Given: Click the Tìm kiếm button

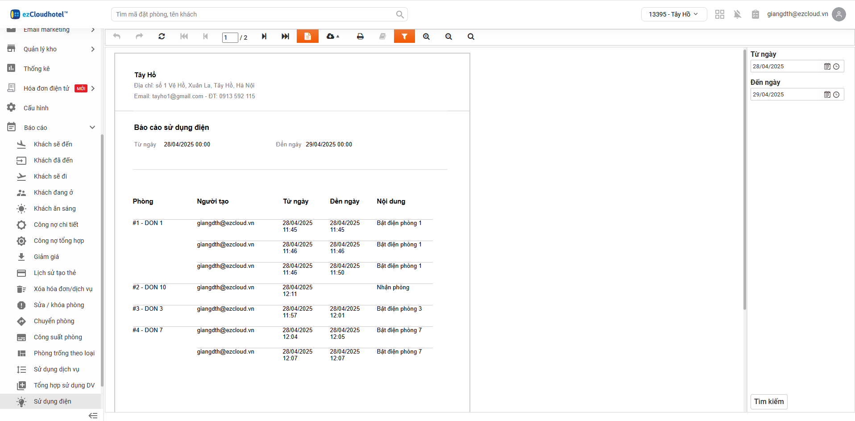Looking at the screenshot, I should [768, 401].
